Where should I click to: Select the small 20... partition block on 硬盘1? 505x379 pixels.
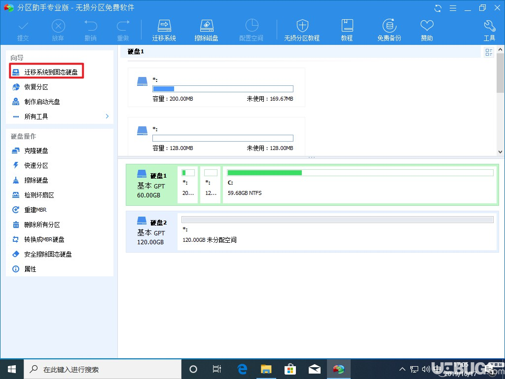coord(188,185)
